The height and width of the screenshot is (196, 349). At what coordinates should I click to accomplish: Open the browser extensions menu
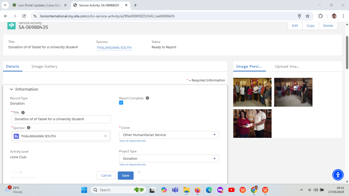coord(320,16)
